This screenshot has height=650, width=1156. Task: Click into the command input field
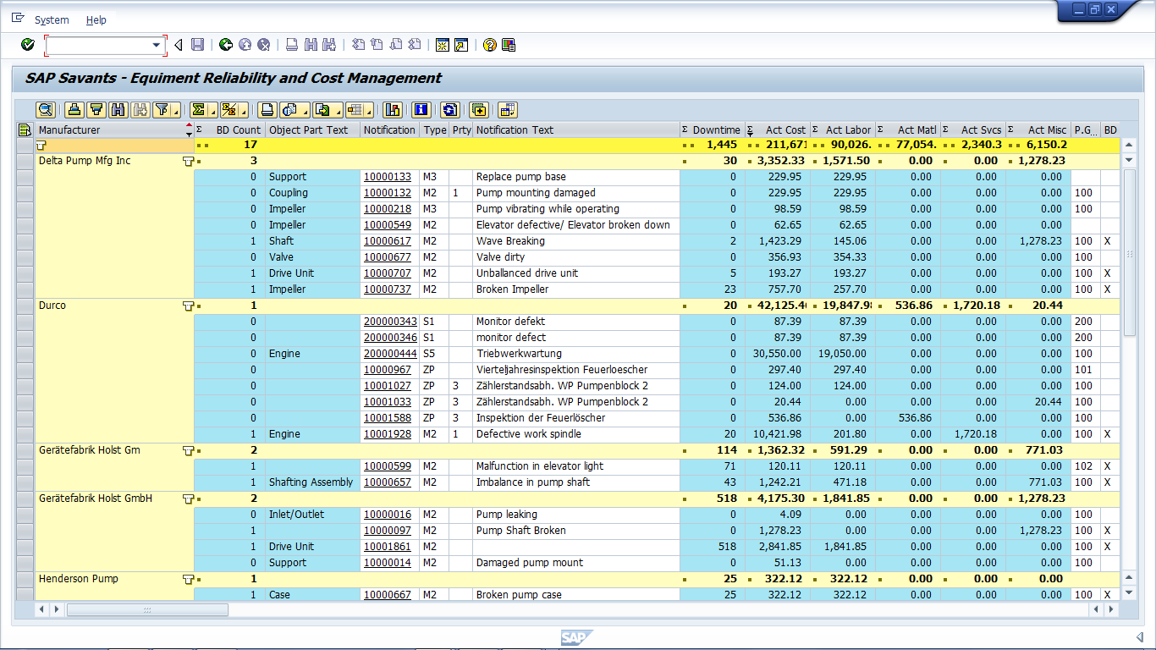[98, 45]
